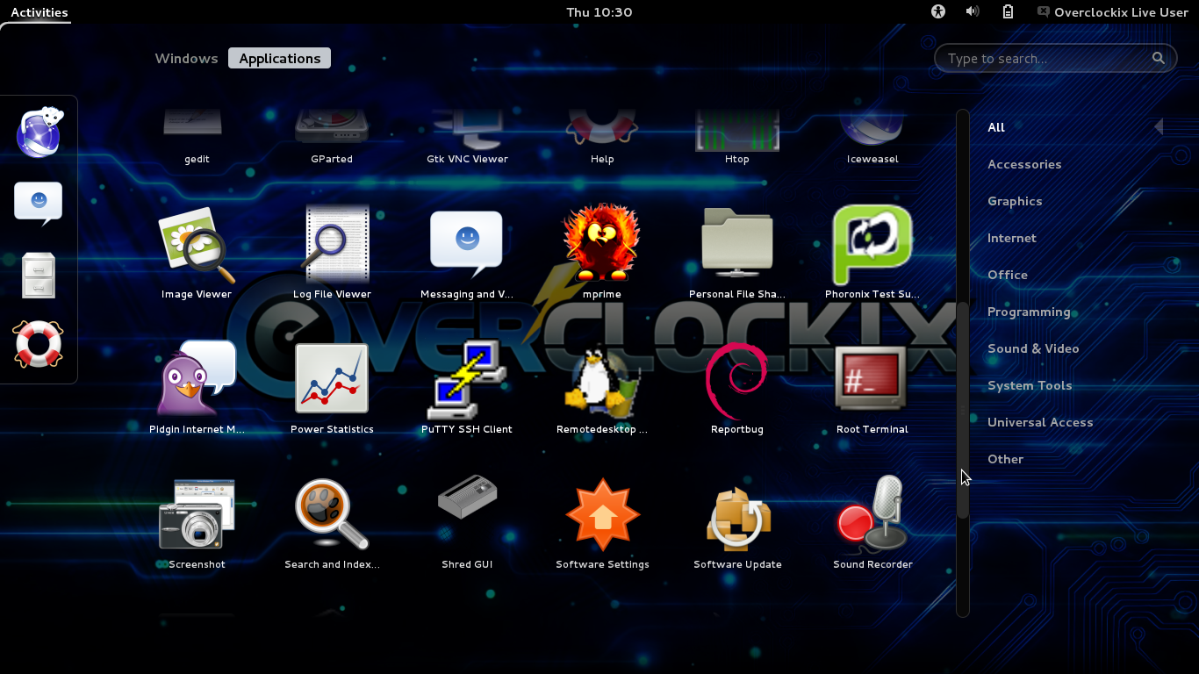The height and width of the screenshot is (674, 1199).
Task: Launch Power Statistics
Action: tap(332, 388)
